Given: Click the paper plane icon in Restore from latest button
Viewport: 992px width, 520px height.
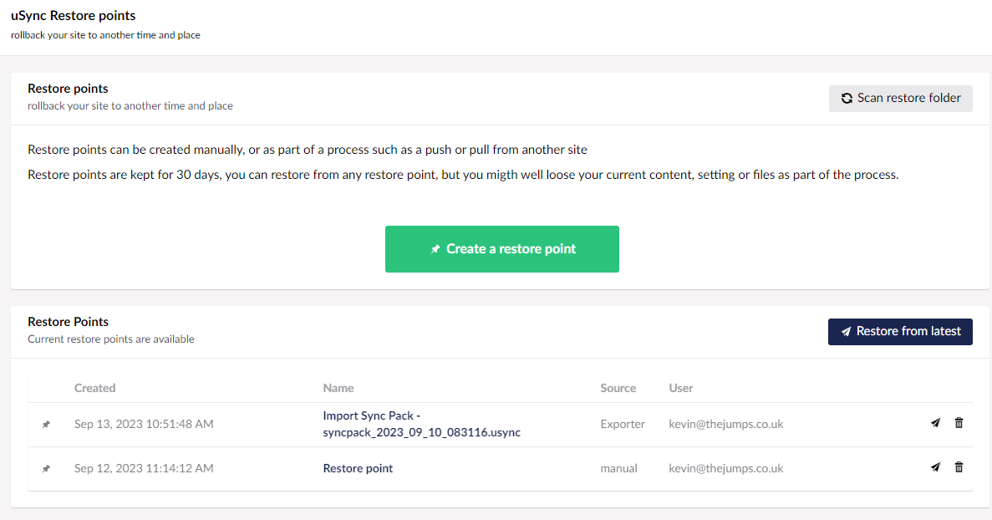Looking at the screenshot, I should 845,331.
